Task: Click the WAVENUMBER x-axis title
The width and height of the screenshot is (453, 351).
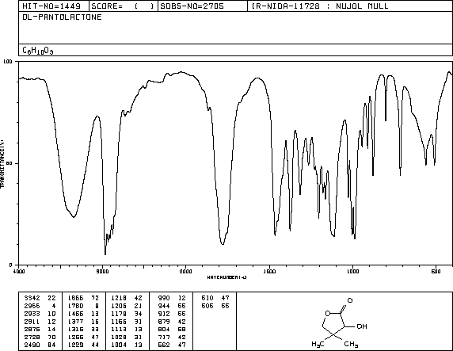Action: point(226,277)
